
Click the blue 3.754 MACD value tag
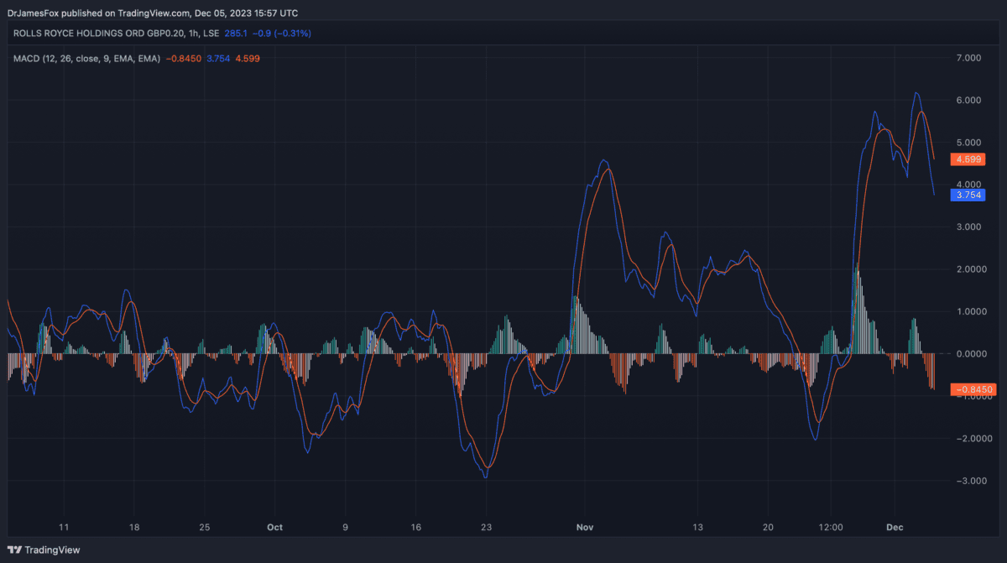pos(972,195)
